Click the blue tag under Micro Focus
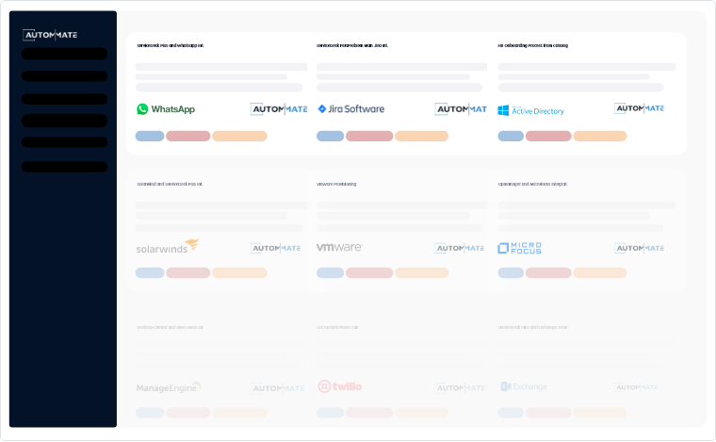The image size is (716, 442). click(x=511, y=273)
